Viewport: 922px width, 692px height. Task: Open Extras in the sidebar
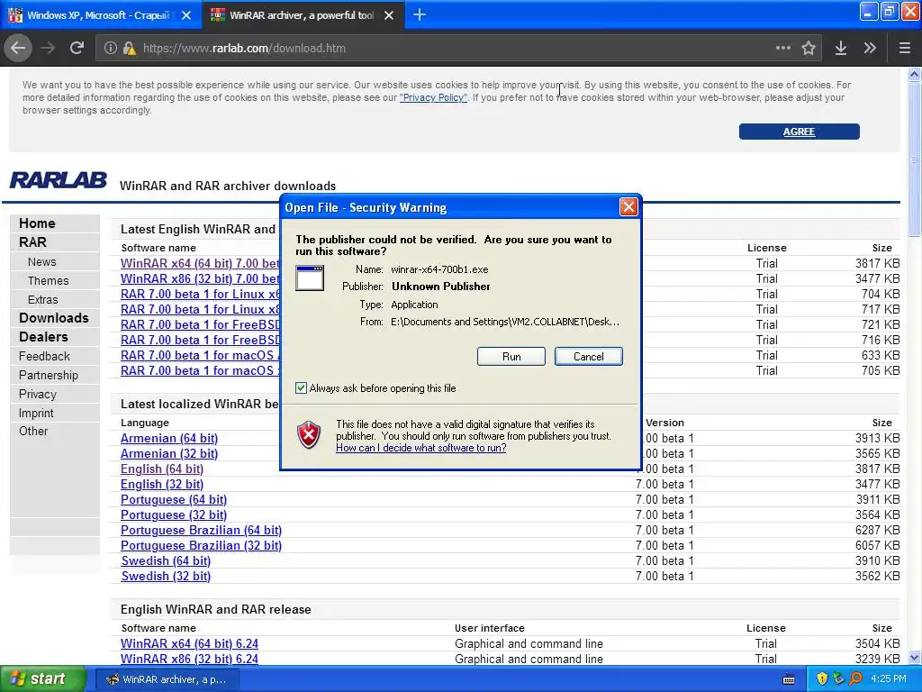pos(43,299)
